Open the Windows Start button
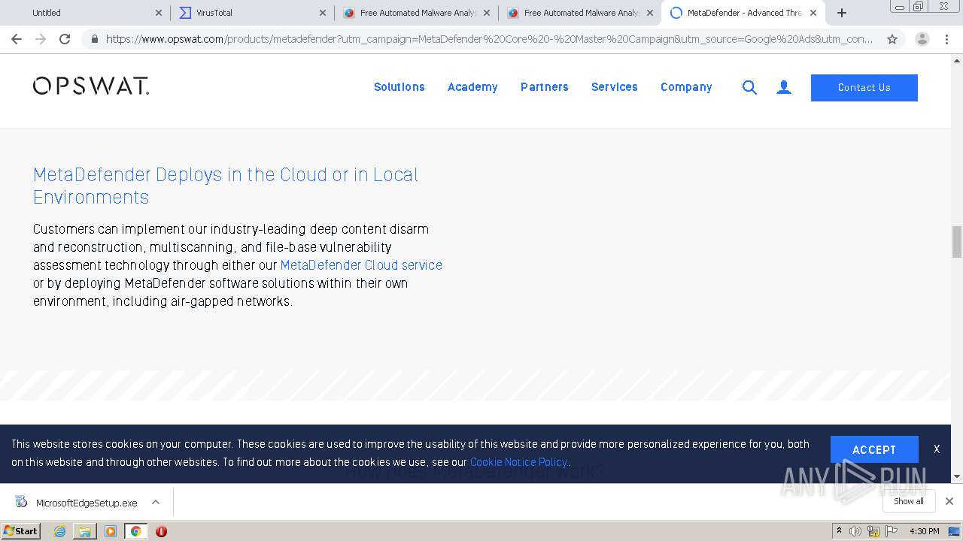Viewport: 963px width, 541px height. click(21, 531)
